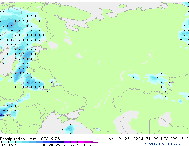Pick the 5–10 mm legend swatch
The height and width of the screenshot is (146, 189).
tap(32, 142)
